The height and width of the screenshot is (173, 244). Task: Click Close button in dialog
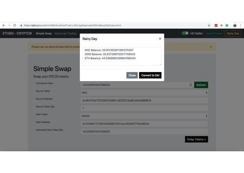pyautogui.click(x=132, y=75)
